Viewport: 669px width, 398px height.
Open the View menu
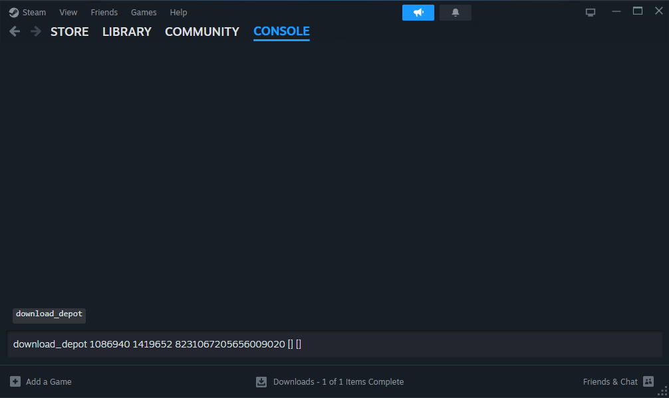(68, 12)
